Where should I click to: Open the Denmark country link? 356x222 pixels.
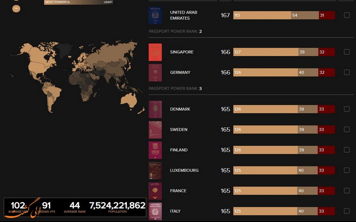pyautogui.click(x=180, y=109)
